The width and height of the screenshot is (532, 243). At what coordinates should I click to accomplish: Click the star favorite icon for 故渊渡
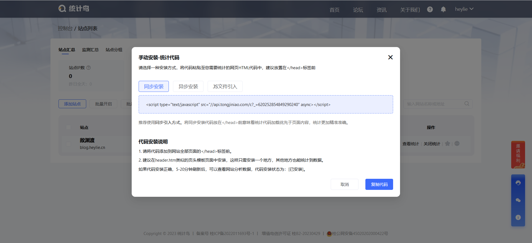click(x=447, y=143)
